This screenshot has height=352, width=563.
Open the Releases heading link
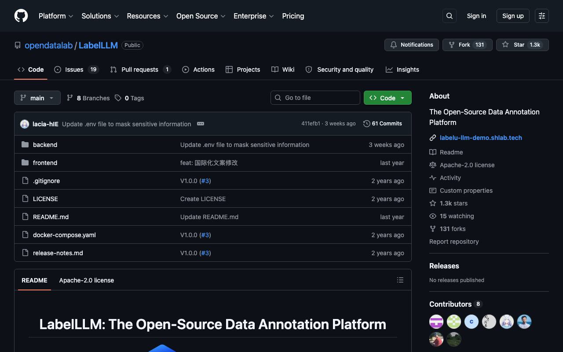[444, 266]
